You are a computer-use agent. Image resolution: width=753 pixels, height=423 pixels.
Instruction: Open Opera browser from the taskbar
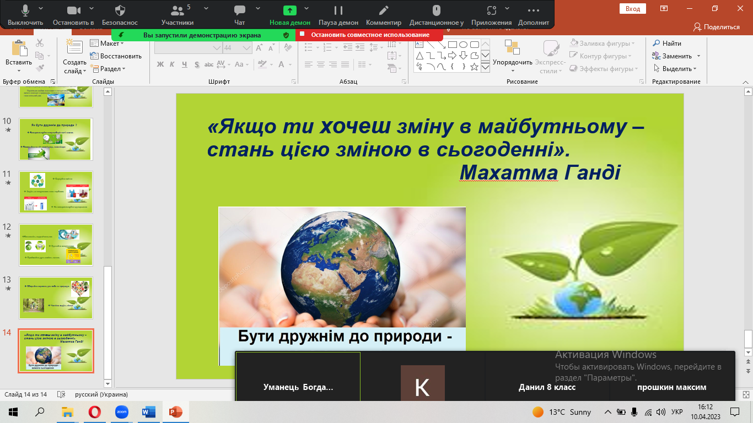coord(95,412)
